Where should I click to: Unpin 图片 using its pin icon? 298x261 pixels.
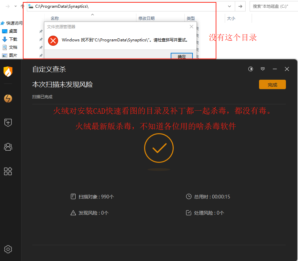(x=41, y=55)
